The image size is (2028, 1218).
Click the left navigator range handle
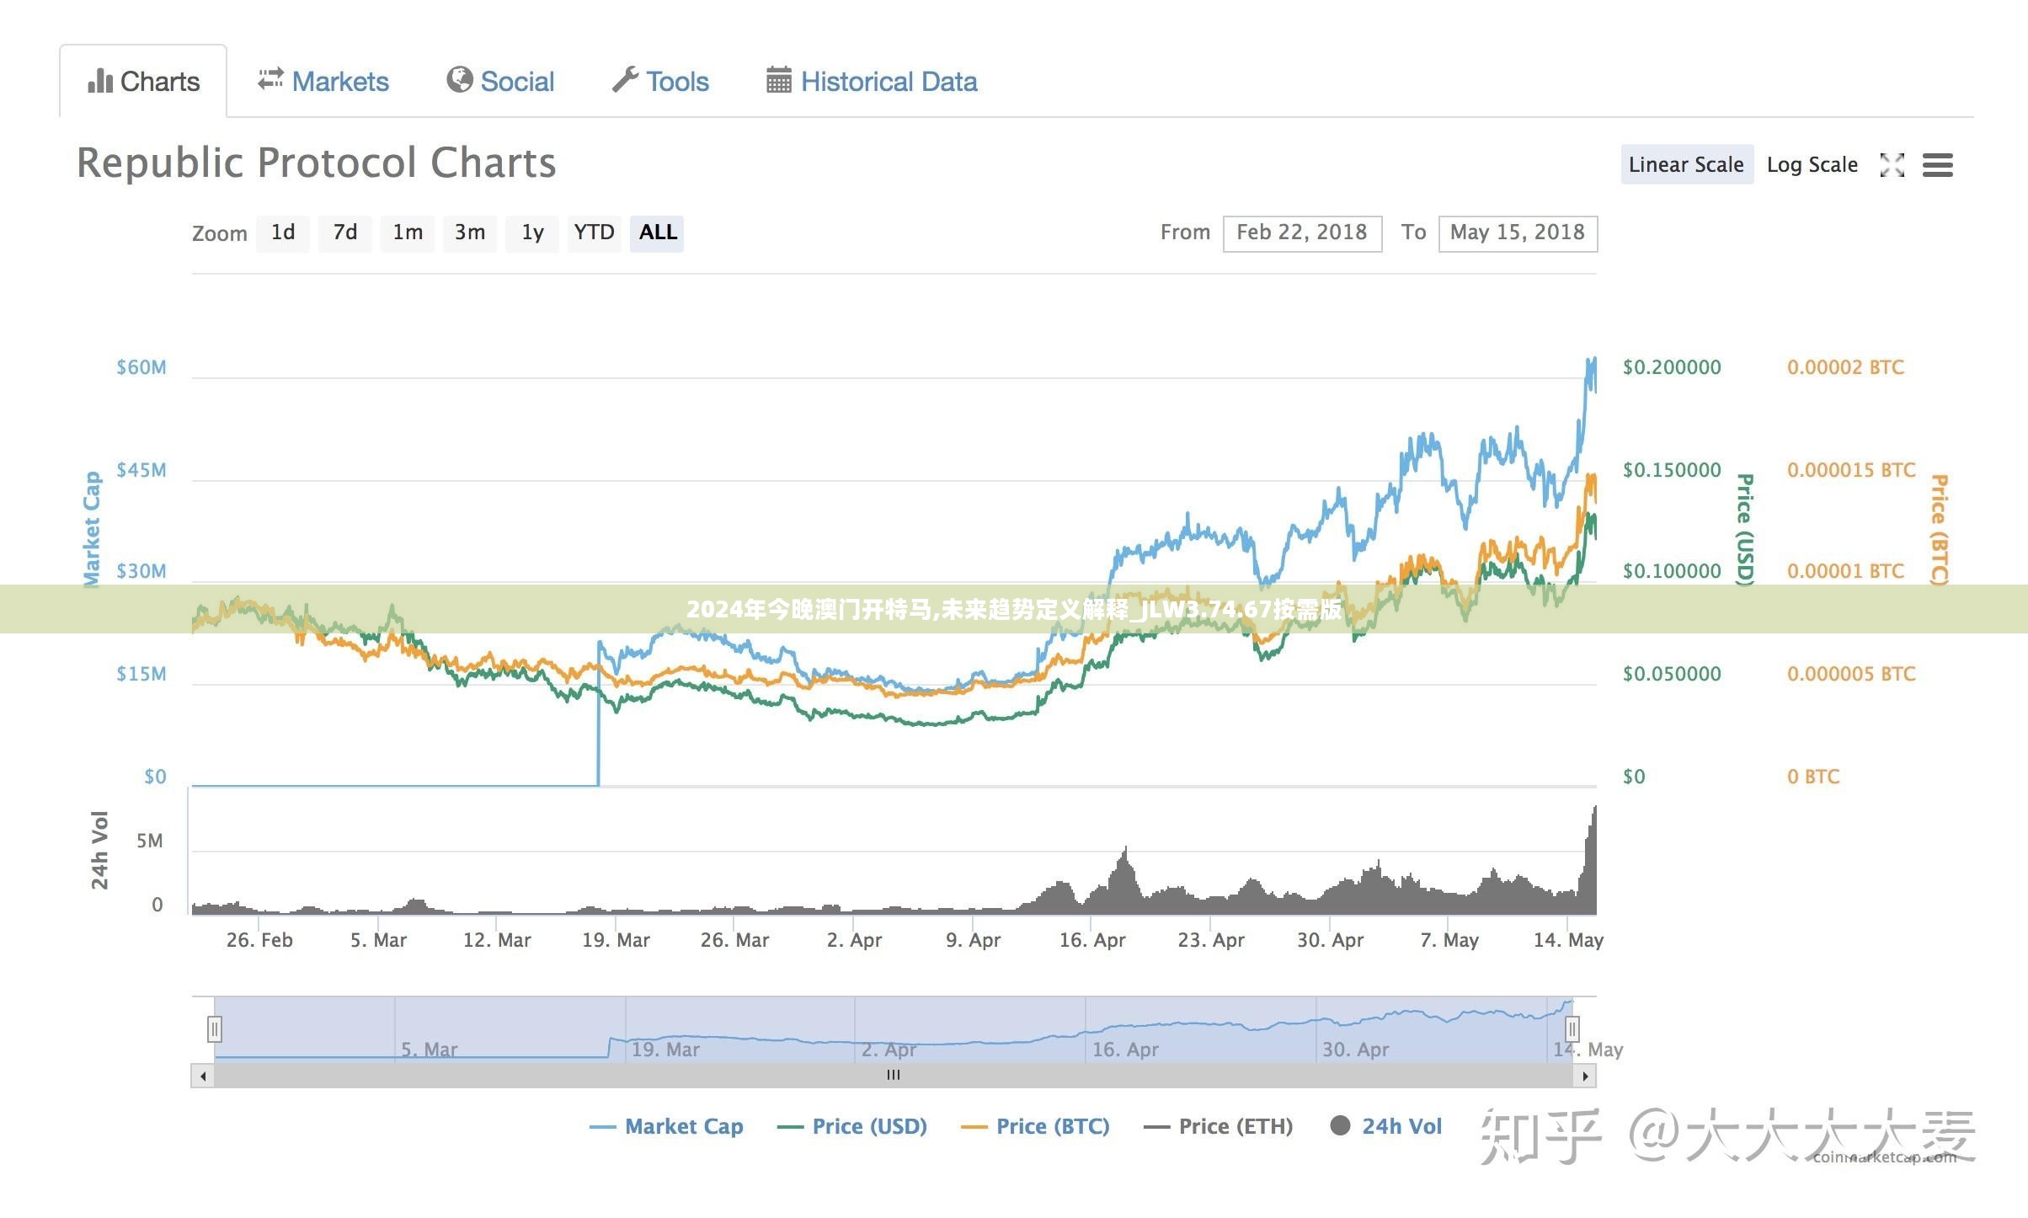[215, 1028]
